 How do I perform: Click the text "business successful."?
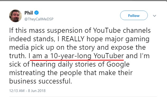point(41,81)
